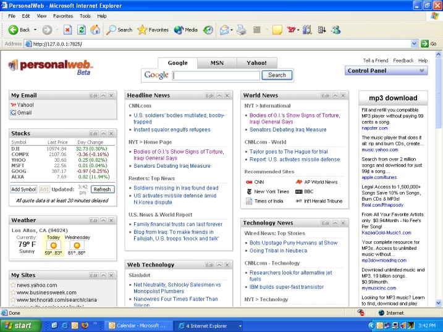Image resolution: width=443 pixels, height=332 pixels.
Task: Click the star beside www.technorati.com/search/claria
Action: (13, 299)
